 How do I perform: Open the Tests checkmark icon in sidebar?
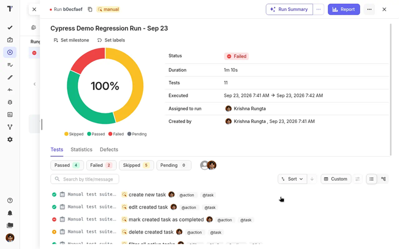click(10, 27)
